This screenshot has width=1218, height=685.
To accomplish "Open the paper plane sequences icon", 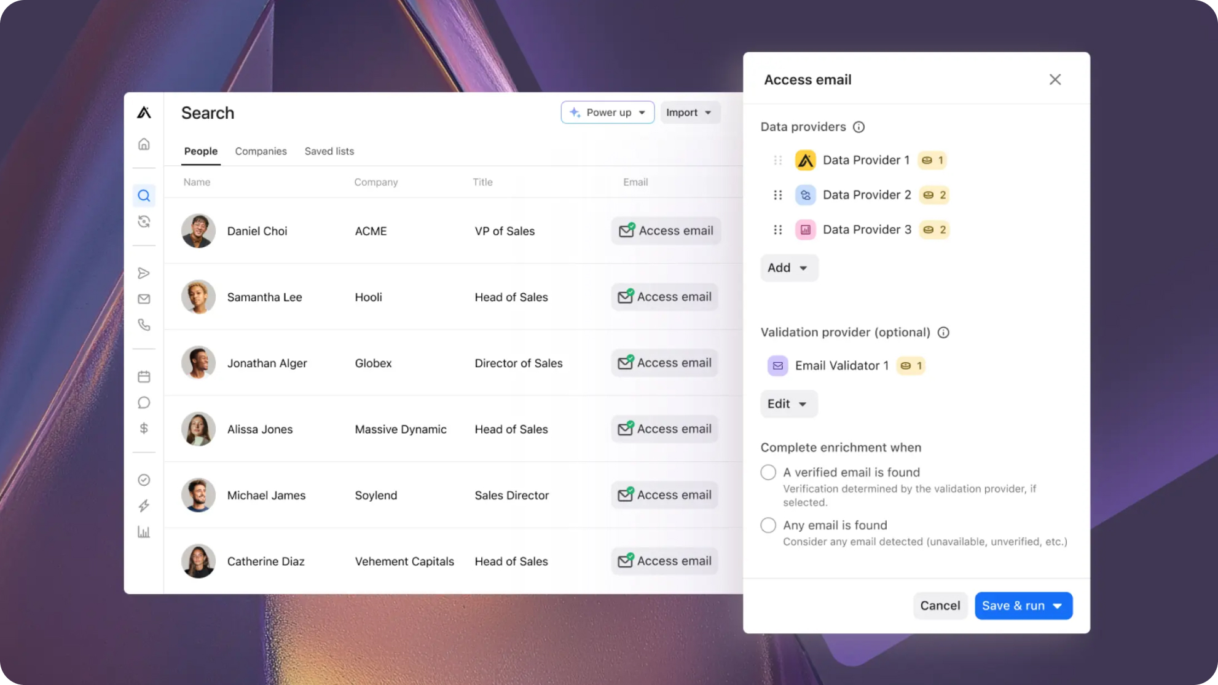I will pyautogui.click(x=144, y=273).
